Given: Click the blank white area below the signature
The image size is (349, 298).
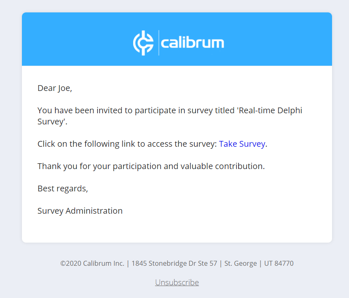Looking at the screenshot, I should (x=177, y=229).
